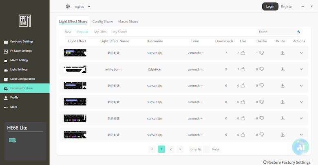Click the search magnifier icon

coord(299,32)
